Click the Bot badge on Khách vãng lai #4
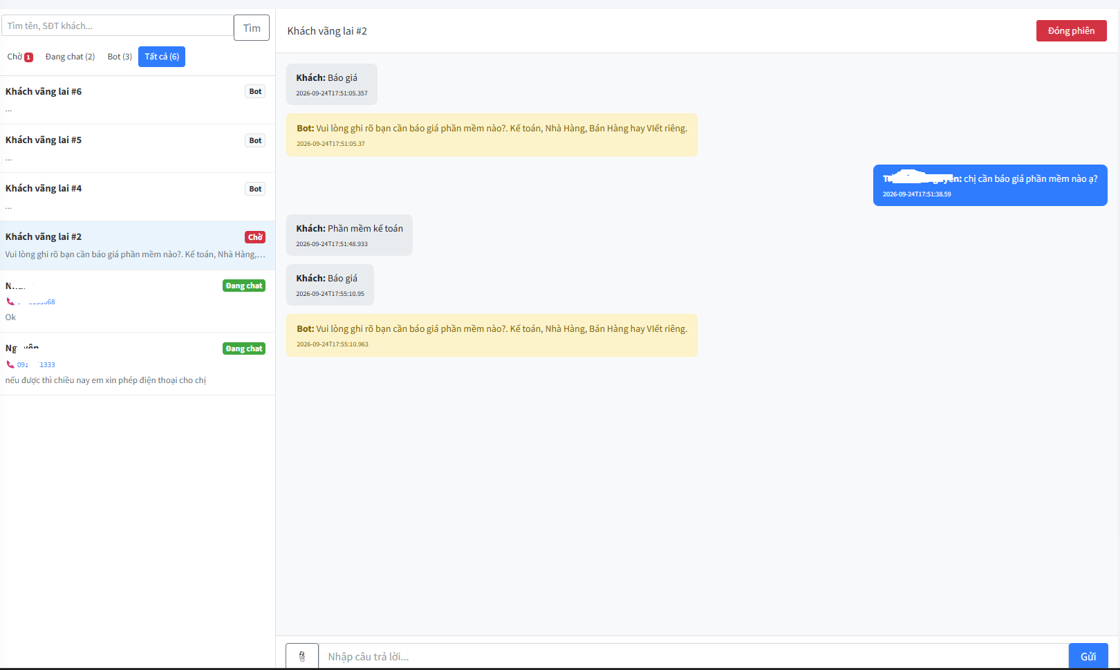The height and width of the screenshot is (670, 1120). pyautogui.click(x=255, y=189)
